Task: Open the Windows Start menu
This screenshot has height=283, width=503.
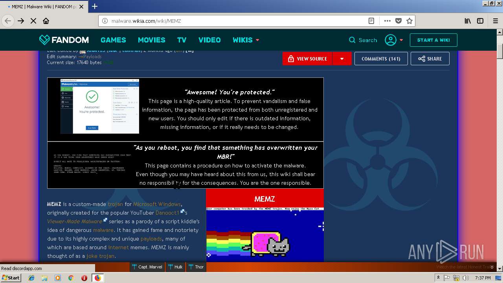Action: (11, 278)
